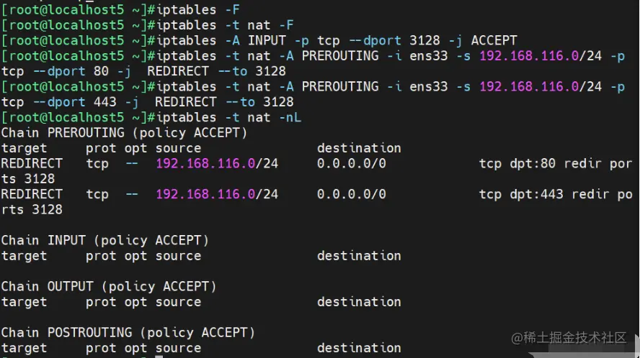Click the wrapped "ts 3128" line
Screen dimensions: 640x358
[28, 179]
